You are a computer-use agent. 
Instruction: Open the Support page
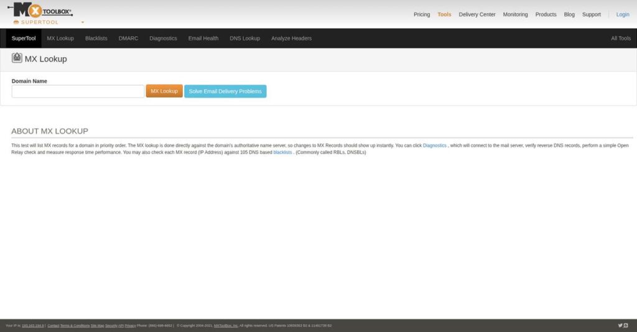pyautogui.click(x=591, y=14)
